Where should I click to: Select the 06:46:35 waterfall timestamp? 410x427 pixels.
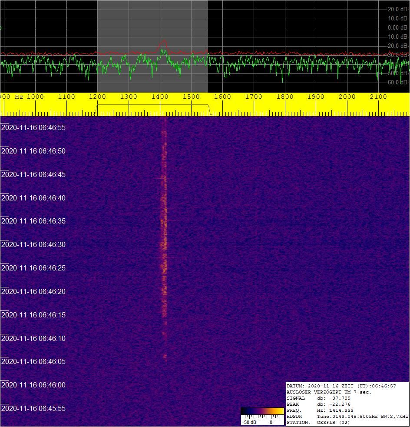coord(33,221)
